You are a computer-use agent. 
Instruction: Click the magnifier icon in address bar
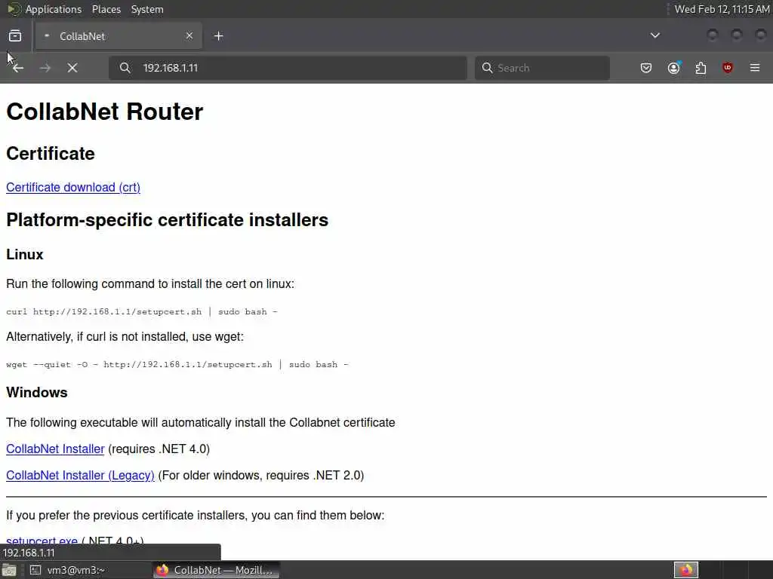coord(125,68)
